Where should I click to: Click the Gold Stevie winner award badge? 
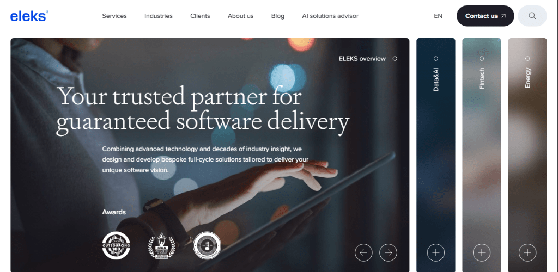[162, 245]
